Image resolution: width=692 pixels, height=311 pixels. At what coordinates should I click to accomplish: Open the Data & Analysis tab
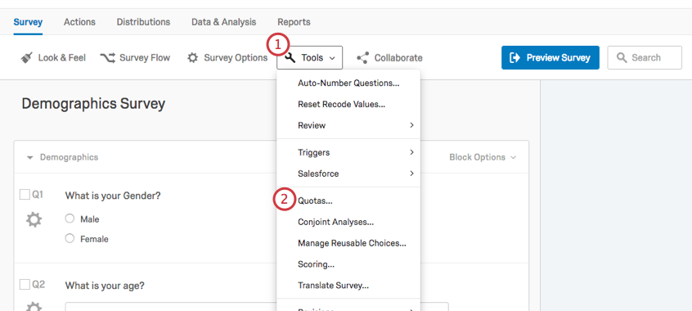click(224, 22)
